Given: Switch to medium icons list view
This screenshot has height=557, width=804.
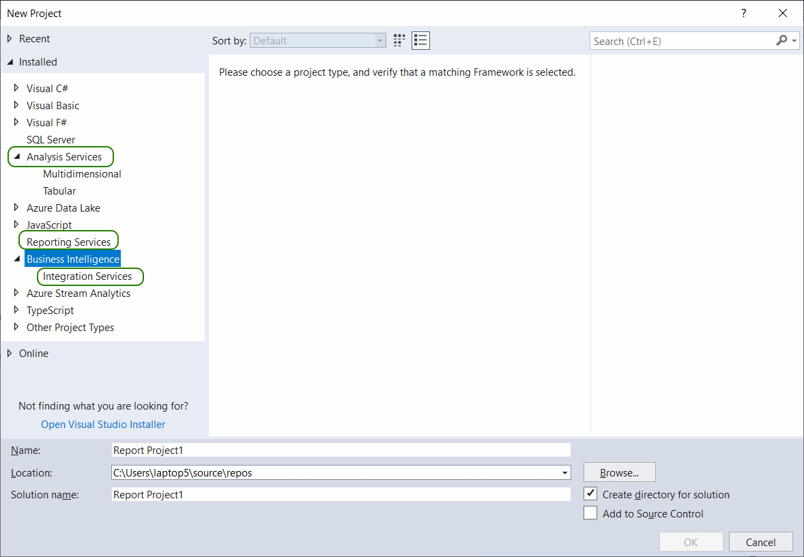Looking at the screenshot, I should pyautogui.click(x=420, y=40).
